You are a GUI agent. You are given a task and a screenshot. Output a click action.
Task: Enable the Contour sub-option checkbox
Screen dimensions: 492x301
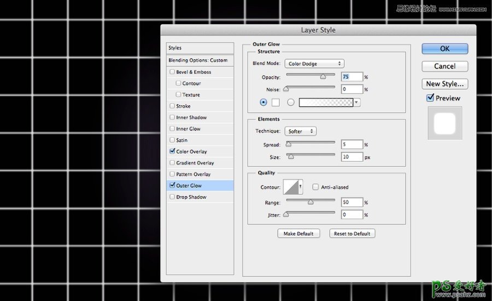click(178, 83)
